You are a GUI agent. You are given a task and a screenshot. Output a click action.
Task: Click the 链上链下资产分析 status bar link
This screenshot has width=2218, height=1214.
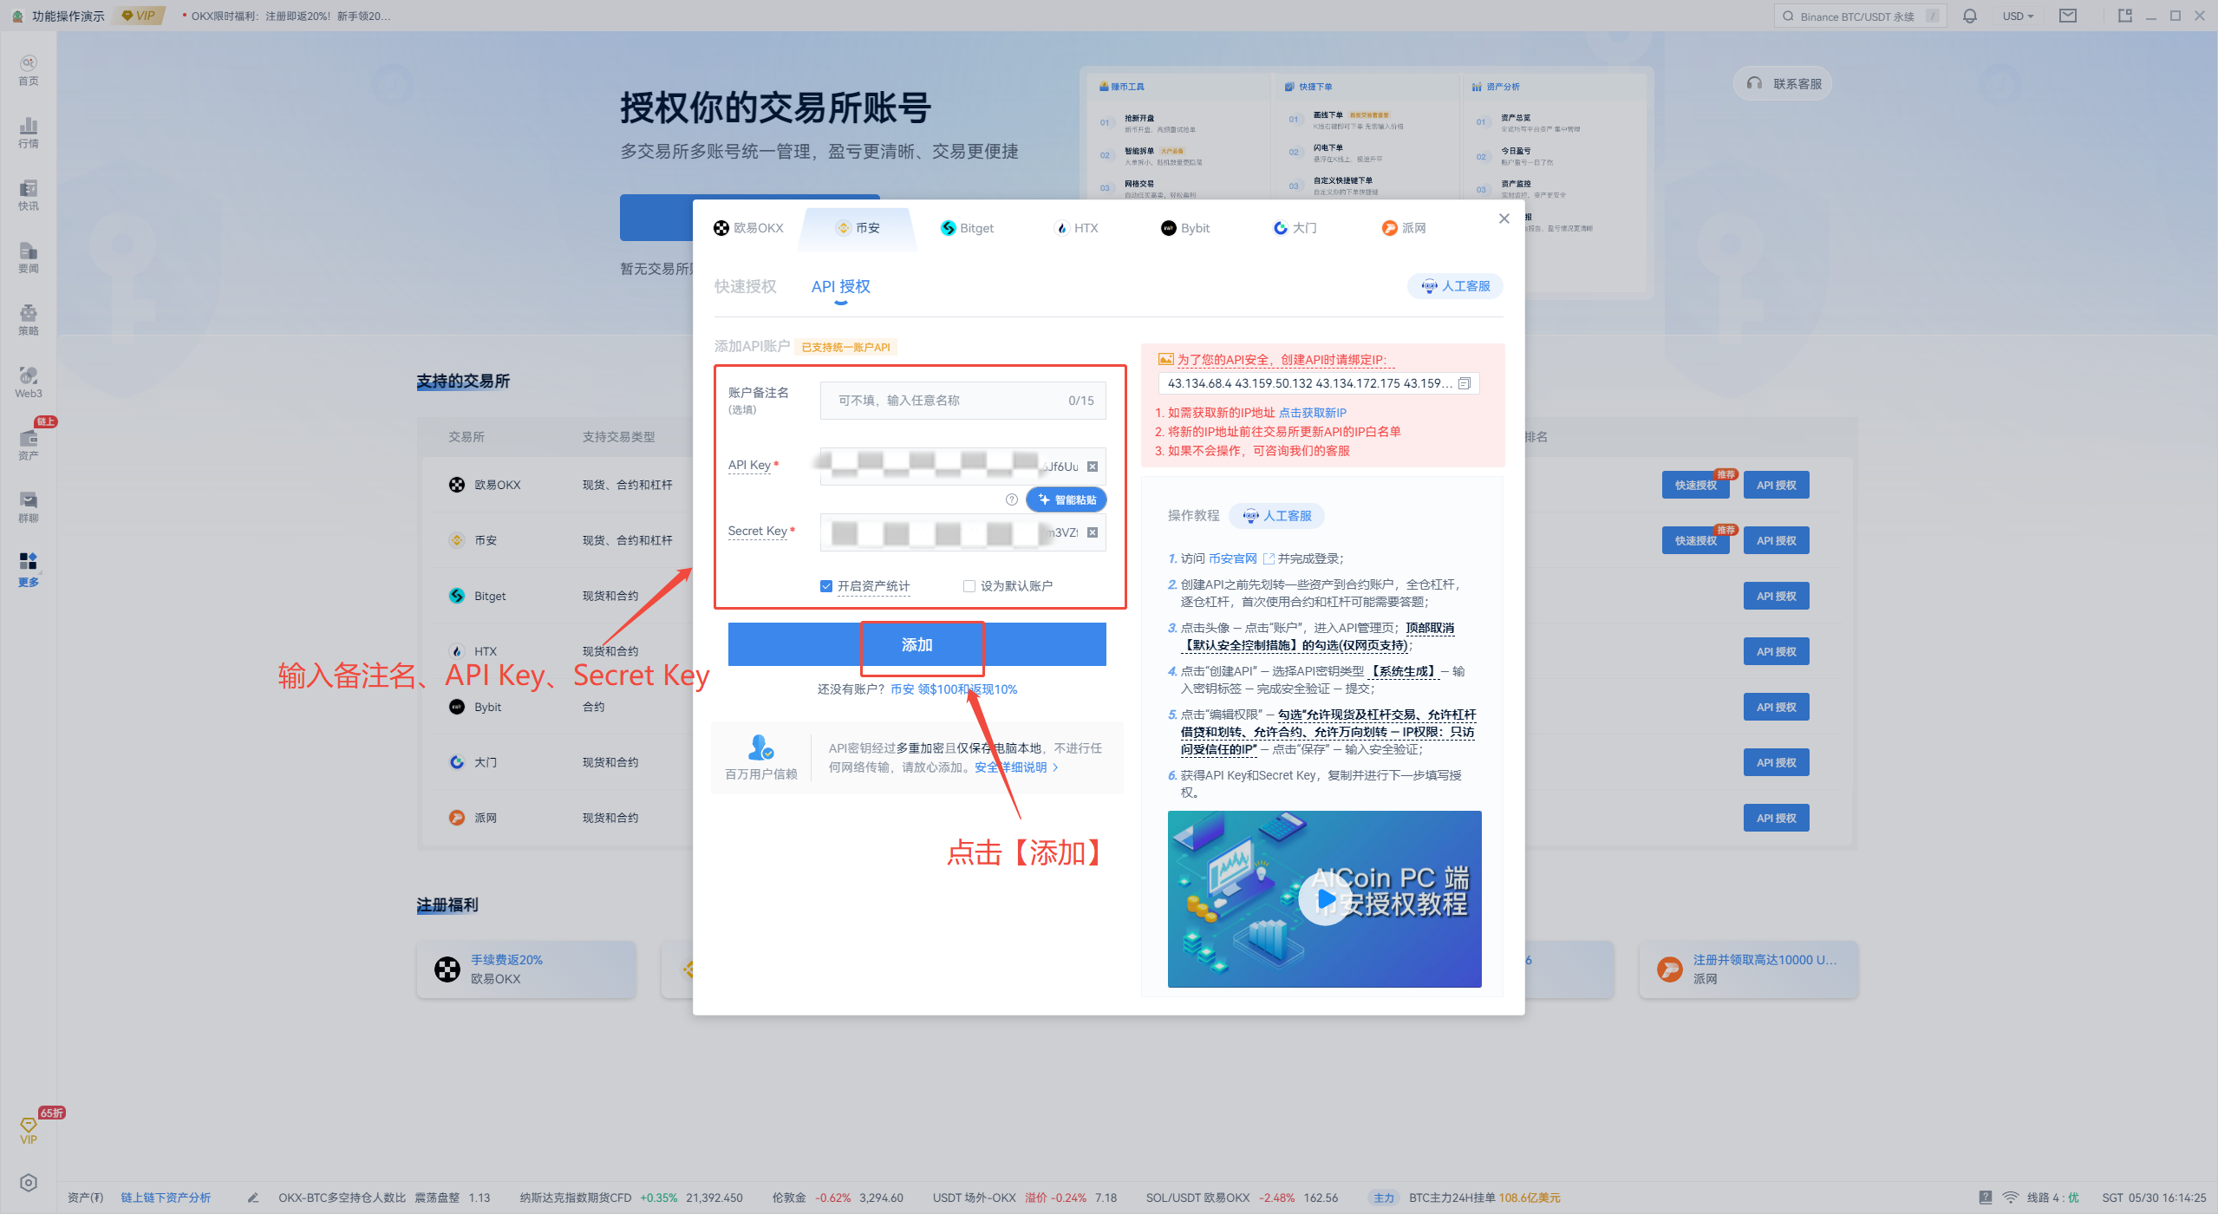point(166,1198)
